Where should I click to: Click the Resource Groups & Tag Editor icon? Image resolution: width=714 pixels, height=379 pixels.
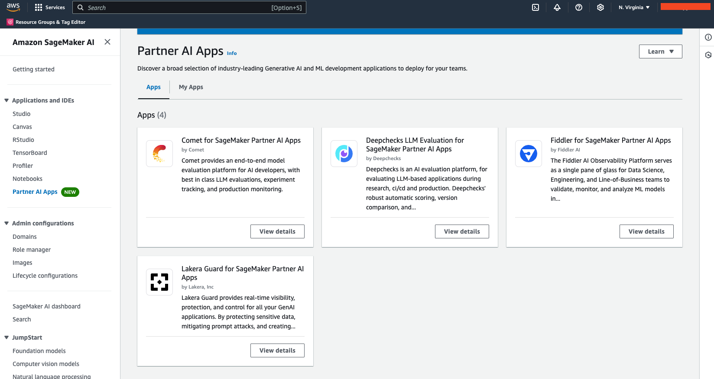(10, 22)
